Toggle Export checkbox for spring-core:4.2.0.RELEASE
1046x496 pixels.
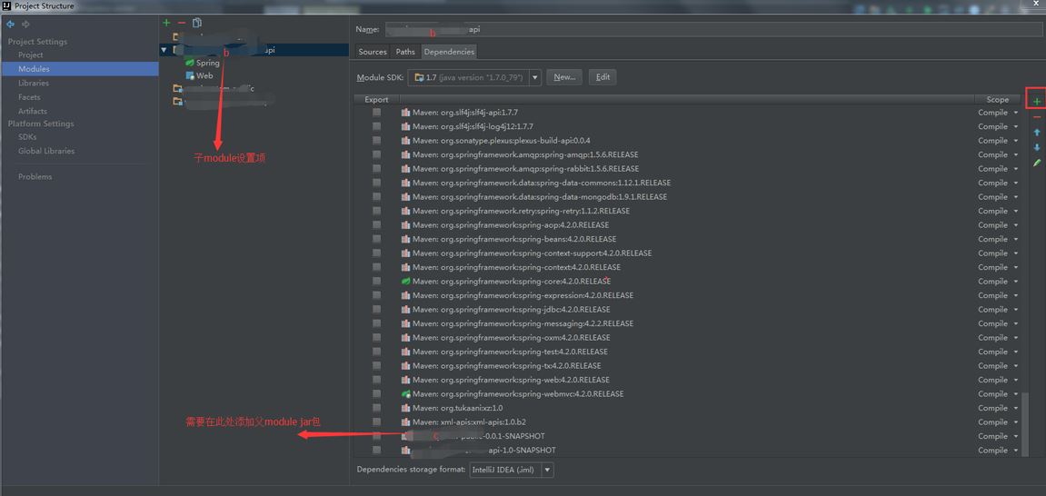pyautogui.click(x=376, y=282)
